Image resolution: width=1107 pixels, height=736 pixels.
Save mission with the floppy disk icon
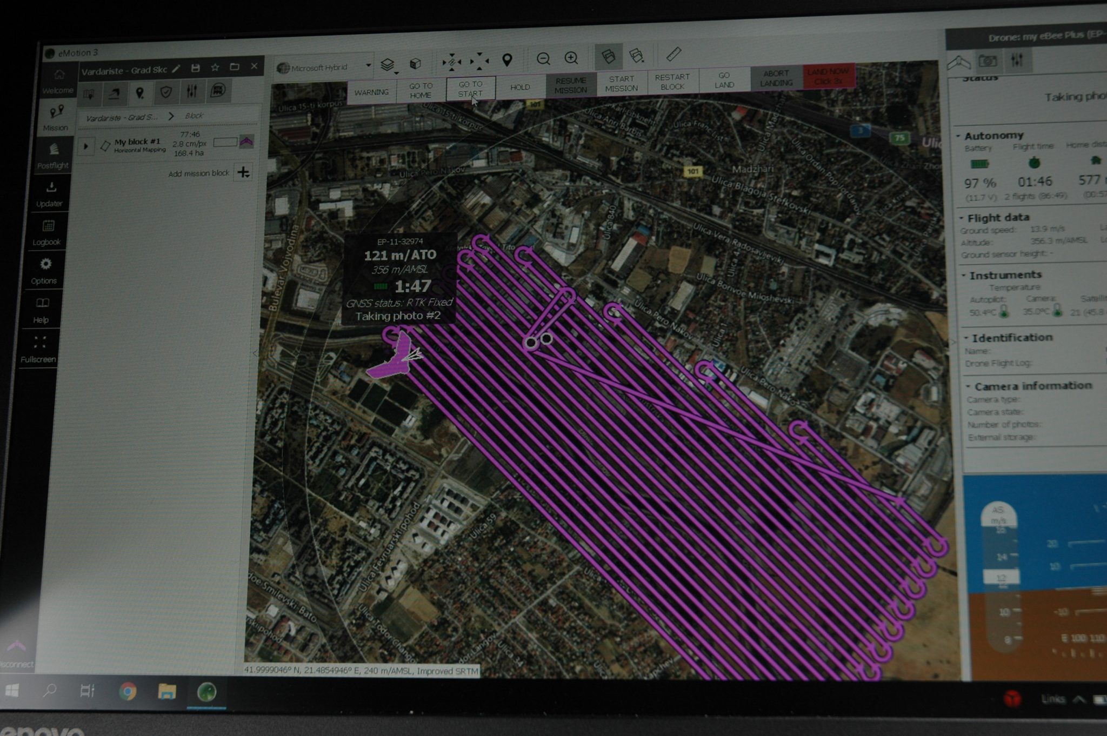coord(196,68)
